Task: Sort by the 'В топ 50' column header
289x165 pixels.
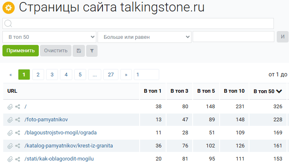Action: click(x=267, y=91)
